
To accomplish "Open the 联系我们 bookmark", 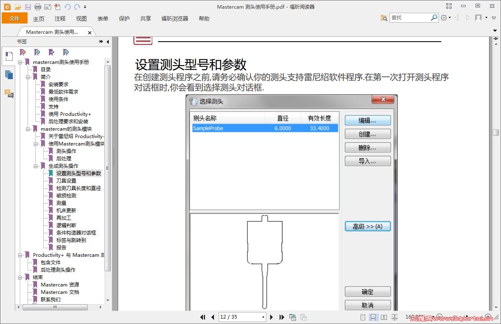I will coord(51,300).
